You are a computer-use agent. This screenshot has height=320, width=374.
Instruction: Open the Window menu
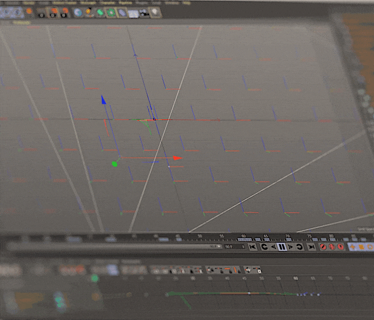pyautogui.click(x=172, y=3)
